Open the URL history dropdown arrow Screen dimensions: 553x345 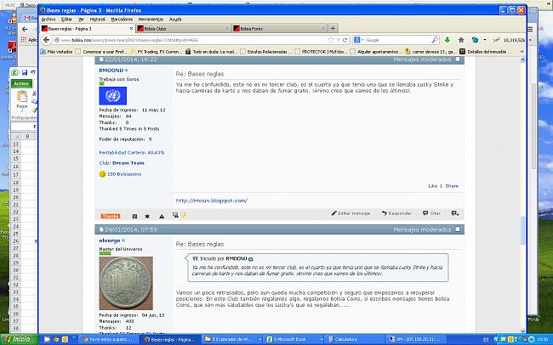[339, 40]
